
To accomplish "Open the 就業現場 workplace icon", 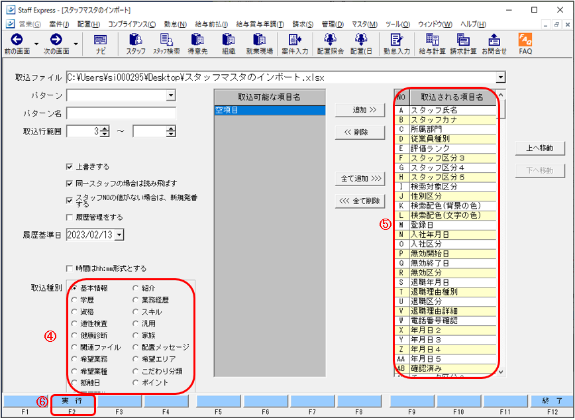I will coord(260,44).
